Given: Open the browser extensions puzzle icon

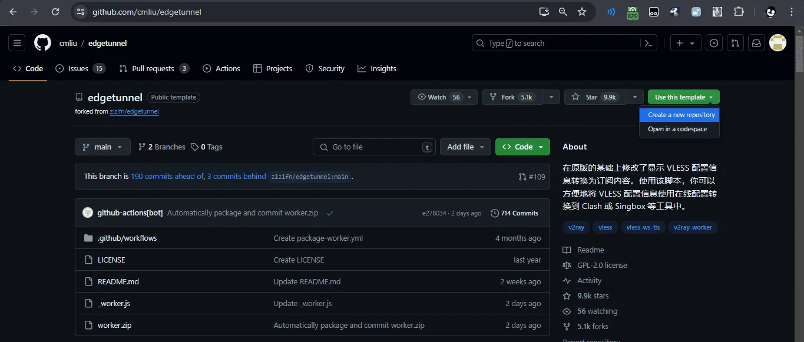Looking at the screenshot, I should point(739,12).
